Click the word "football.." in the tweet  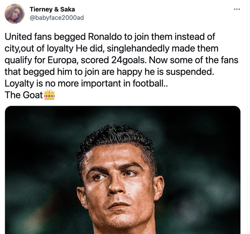148,84
